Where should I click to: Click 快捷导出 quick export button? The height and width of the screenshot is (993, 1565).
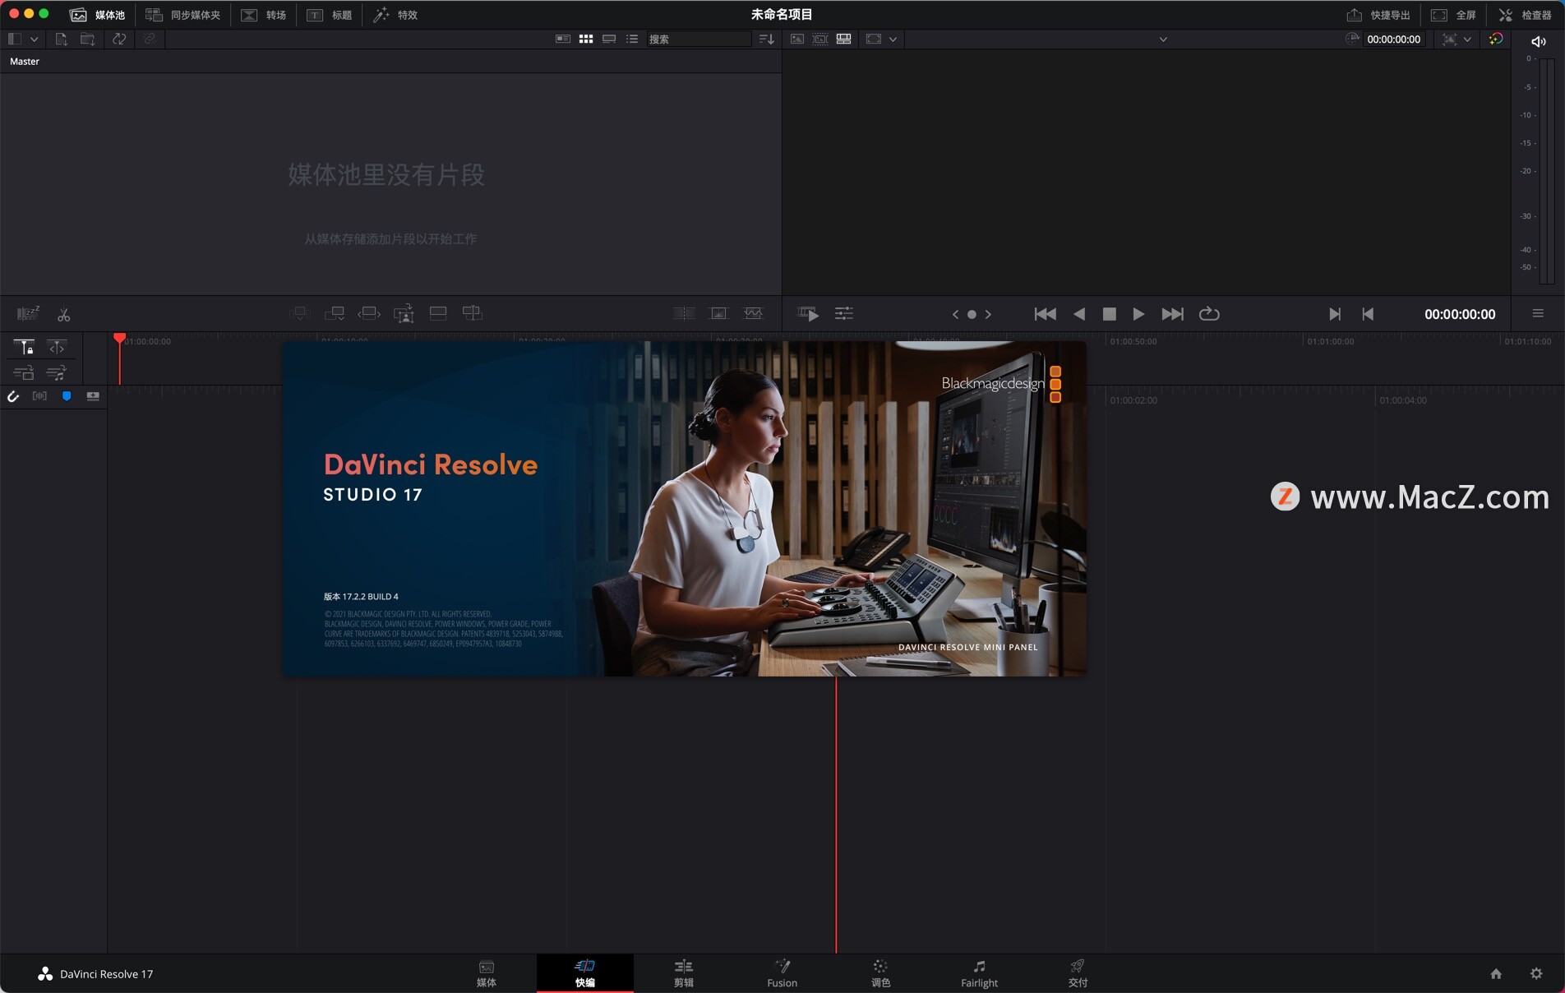(1378, 15)
